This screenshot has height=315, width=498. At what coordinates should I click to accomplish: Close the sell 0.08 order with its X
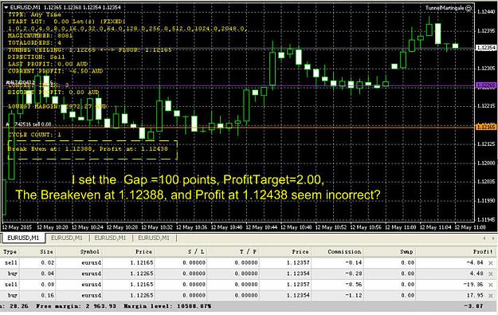(x=491, y=285)
